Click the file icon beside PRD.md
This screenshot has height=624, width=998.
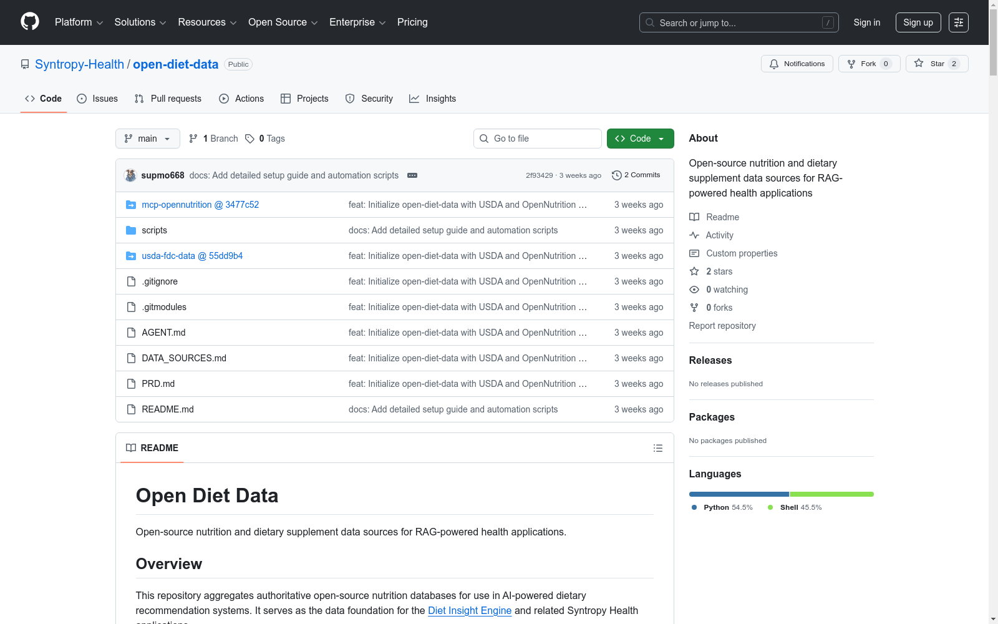click(x=131, y=384)
